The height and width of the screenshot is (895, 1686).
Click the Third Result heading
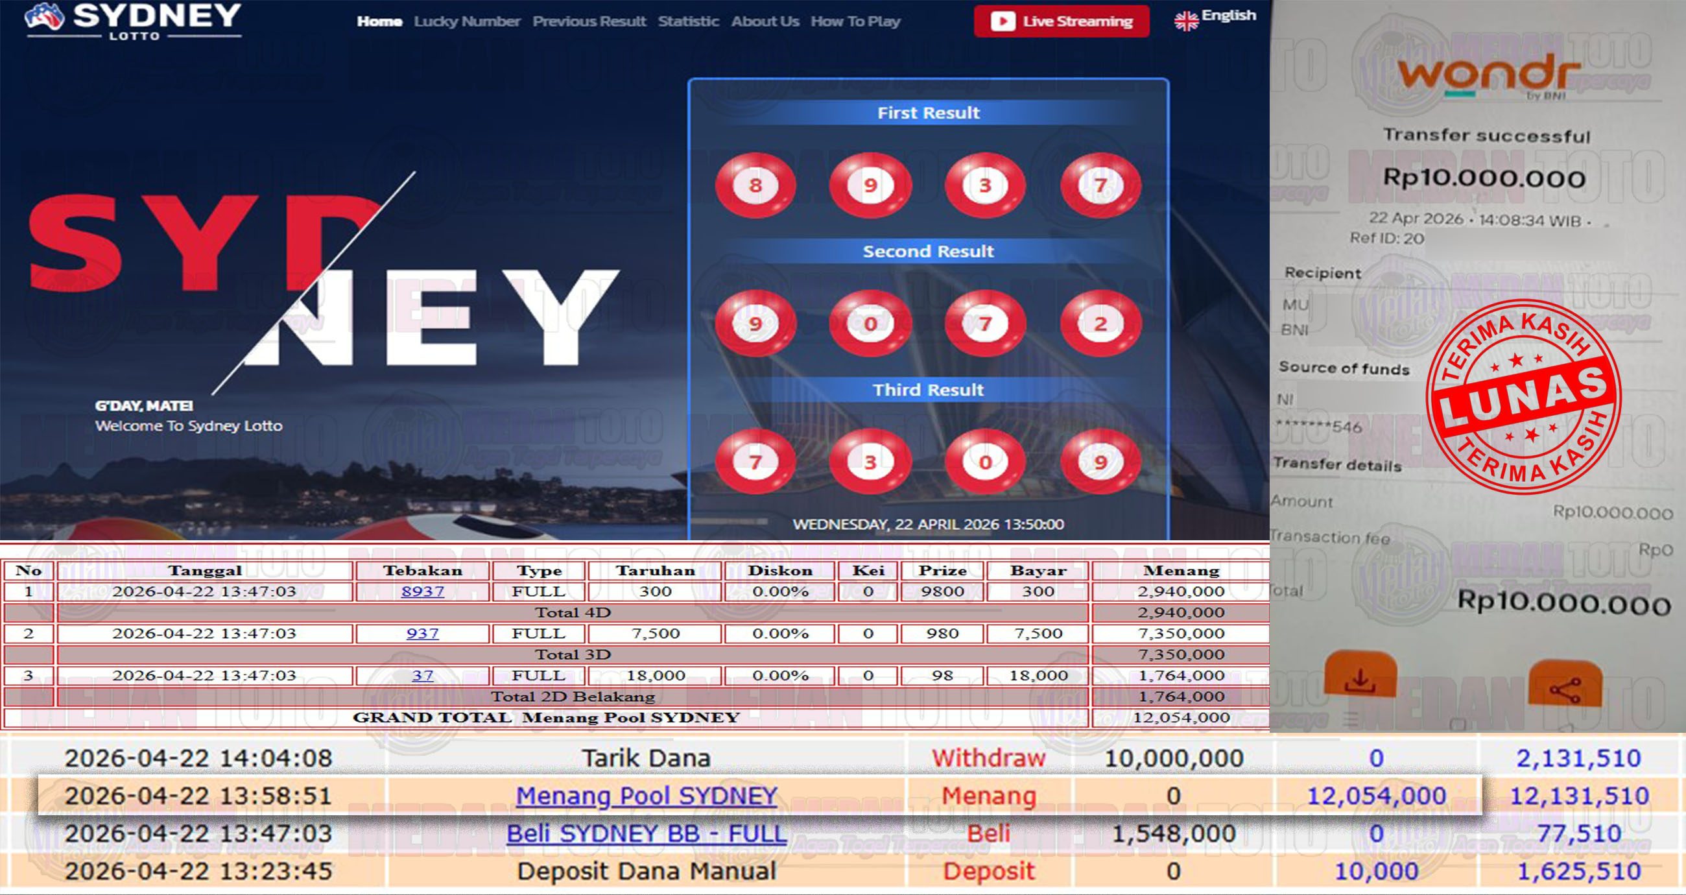tap(928, 390)
